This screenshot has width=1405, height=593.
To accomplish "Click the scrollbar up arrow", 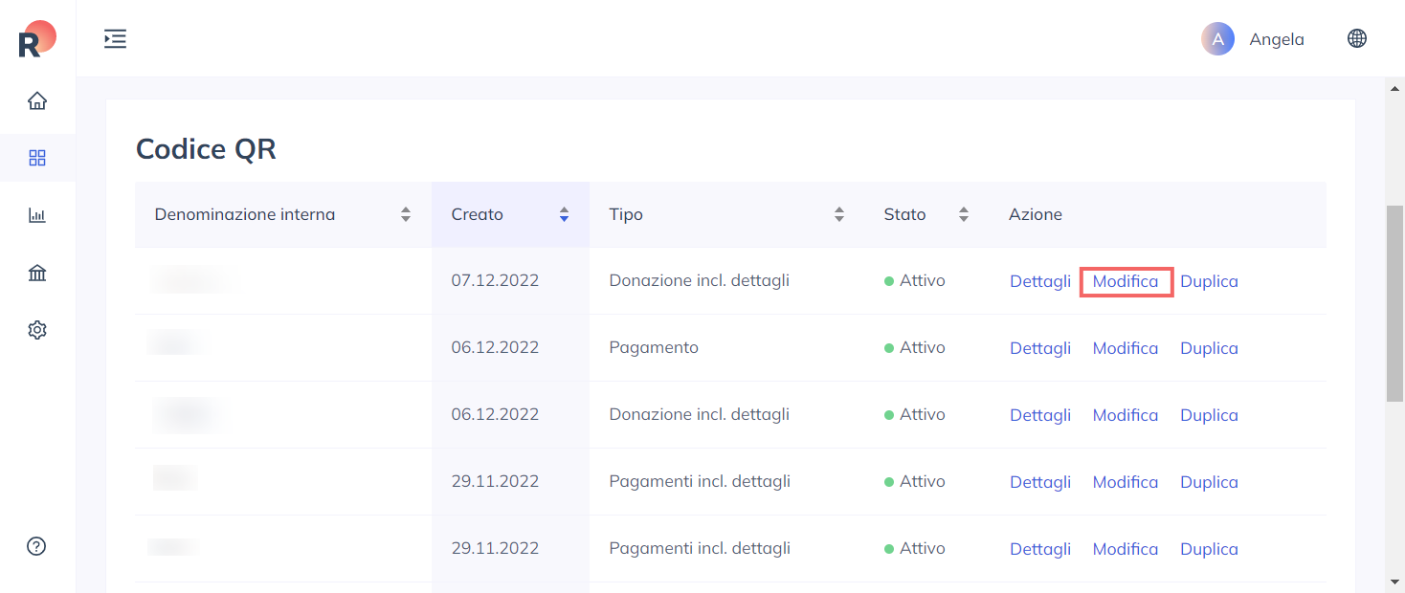I will pos(1394,88).
